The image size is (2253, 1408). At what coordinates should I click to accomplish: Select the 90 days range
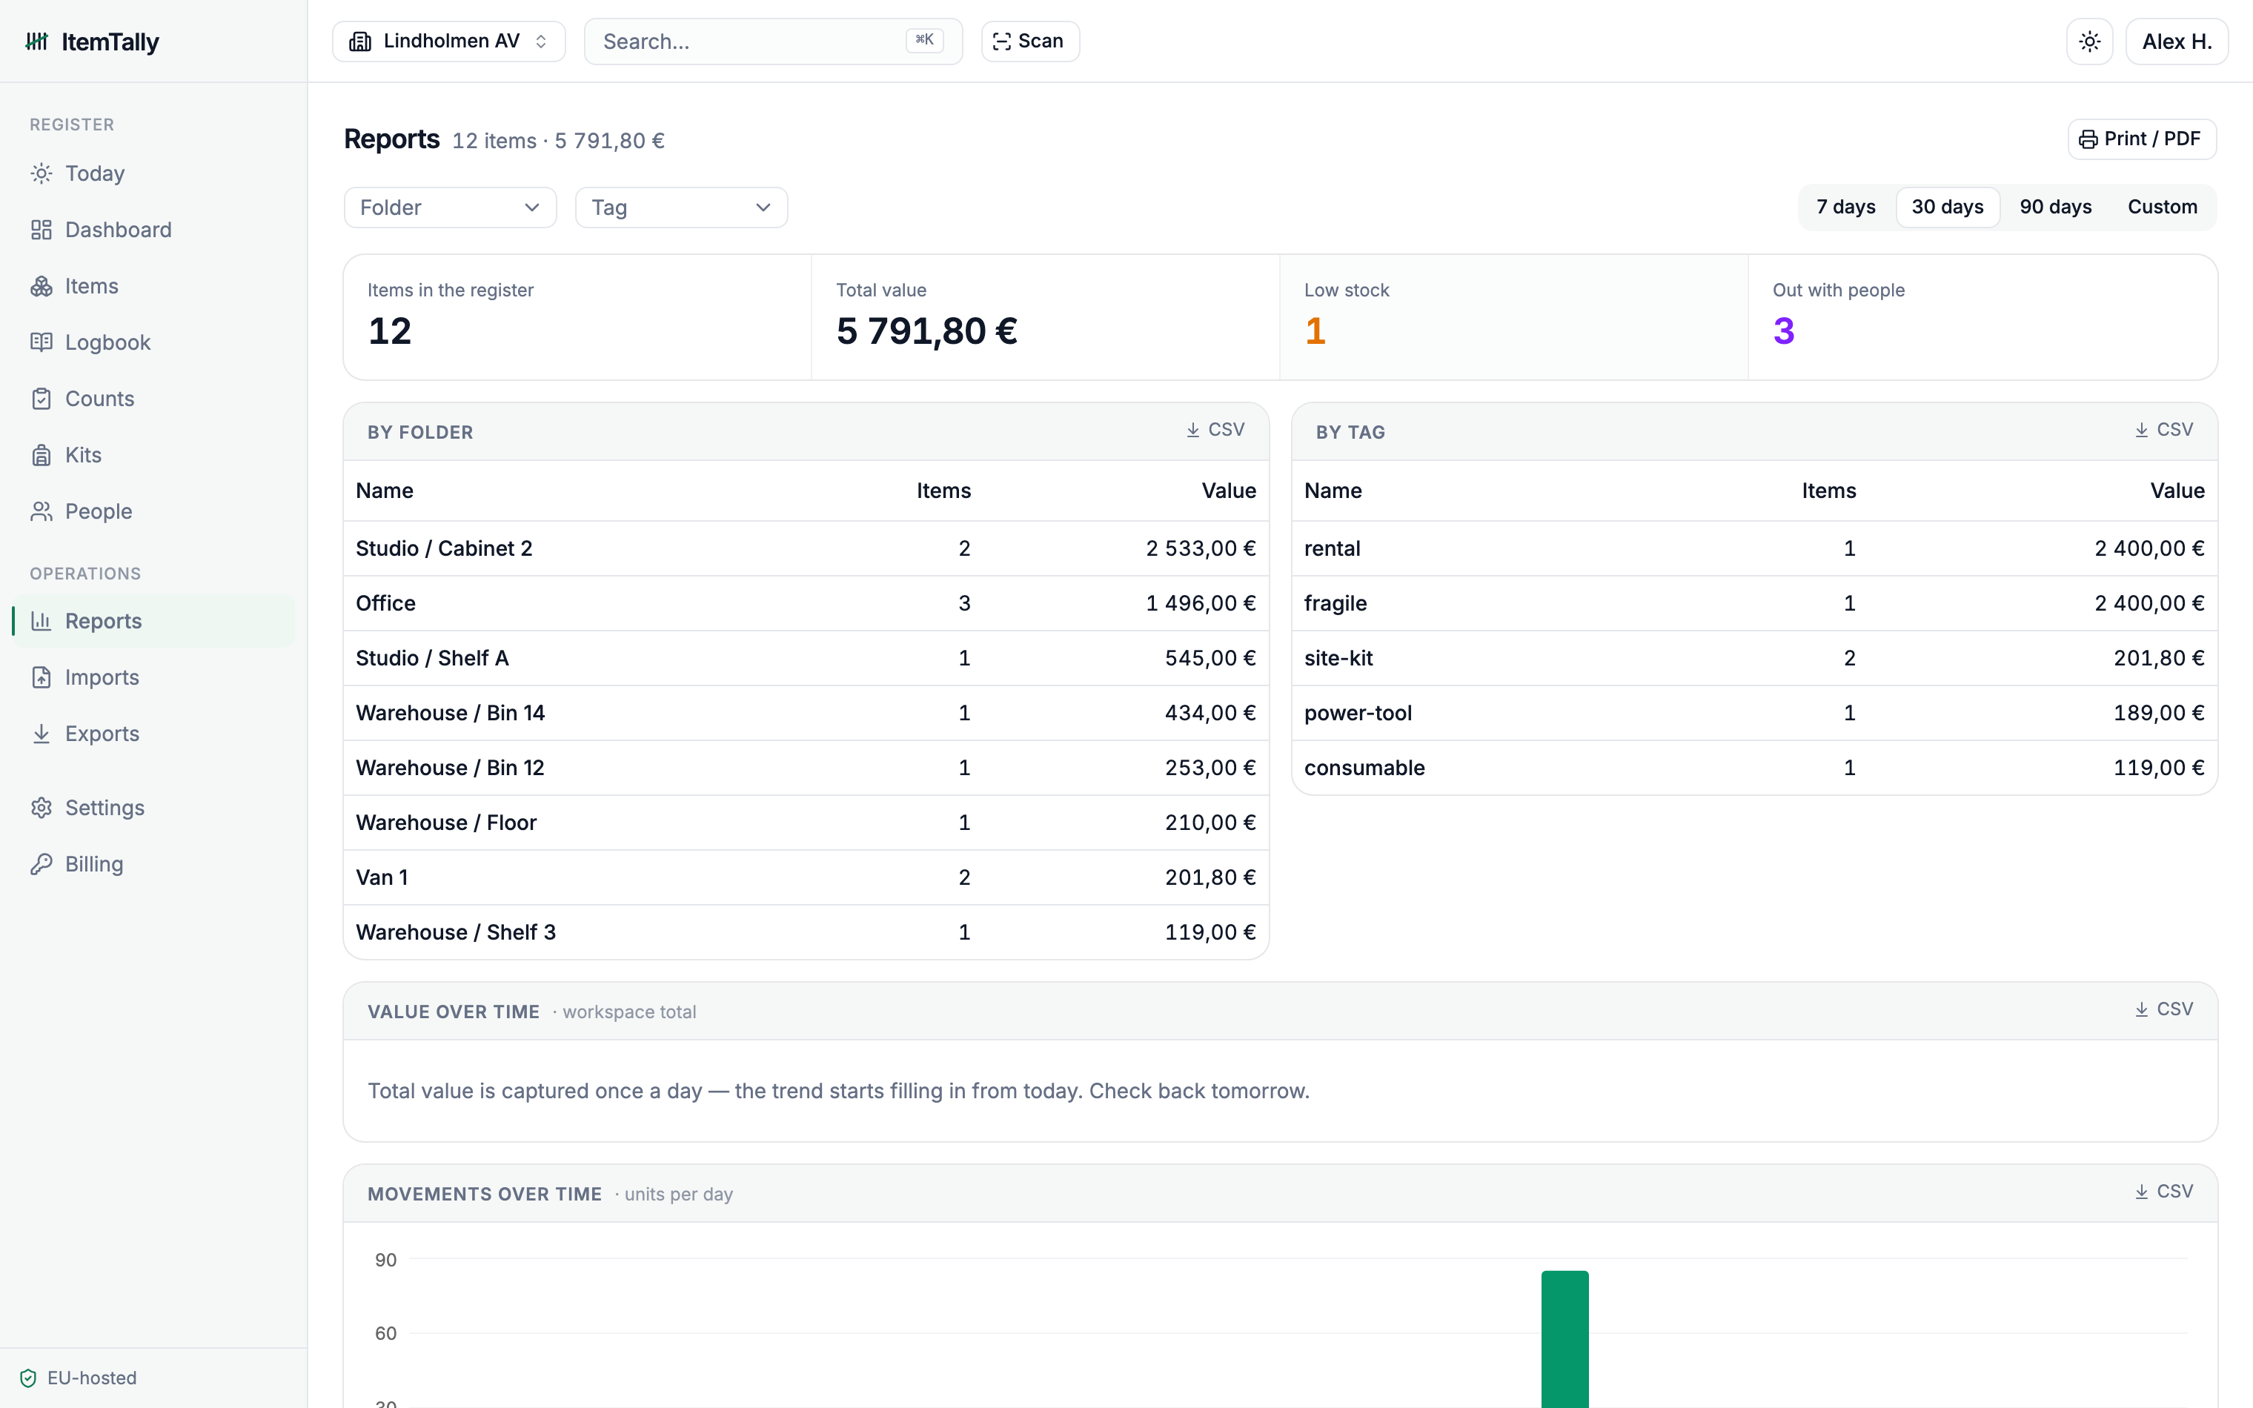pyautogui.click(x=2056, y=207)
